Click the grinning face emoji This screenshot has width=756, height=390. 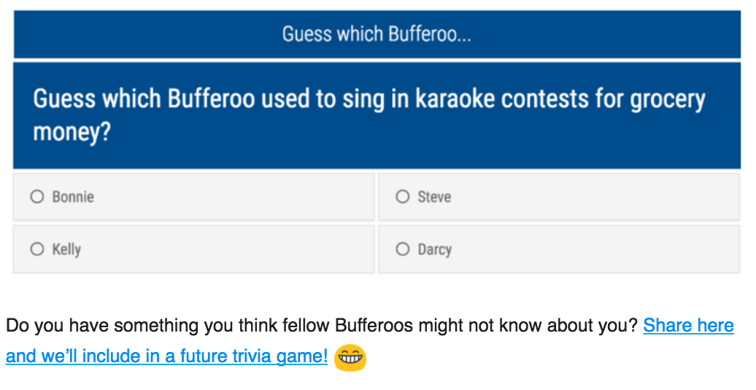(350, 358)
